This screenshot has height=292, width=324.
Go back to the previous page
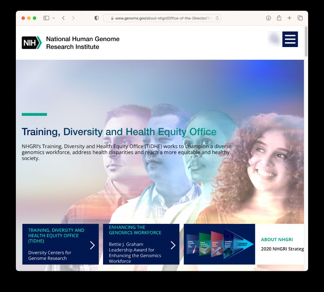click(63, 18)
